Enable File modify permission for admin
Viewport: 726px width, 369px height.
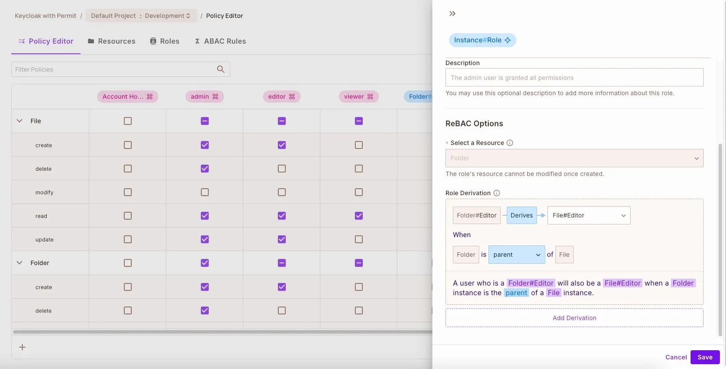(x=205, y=192)
